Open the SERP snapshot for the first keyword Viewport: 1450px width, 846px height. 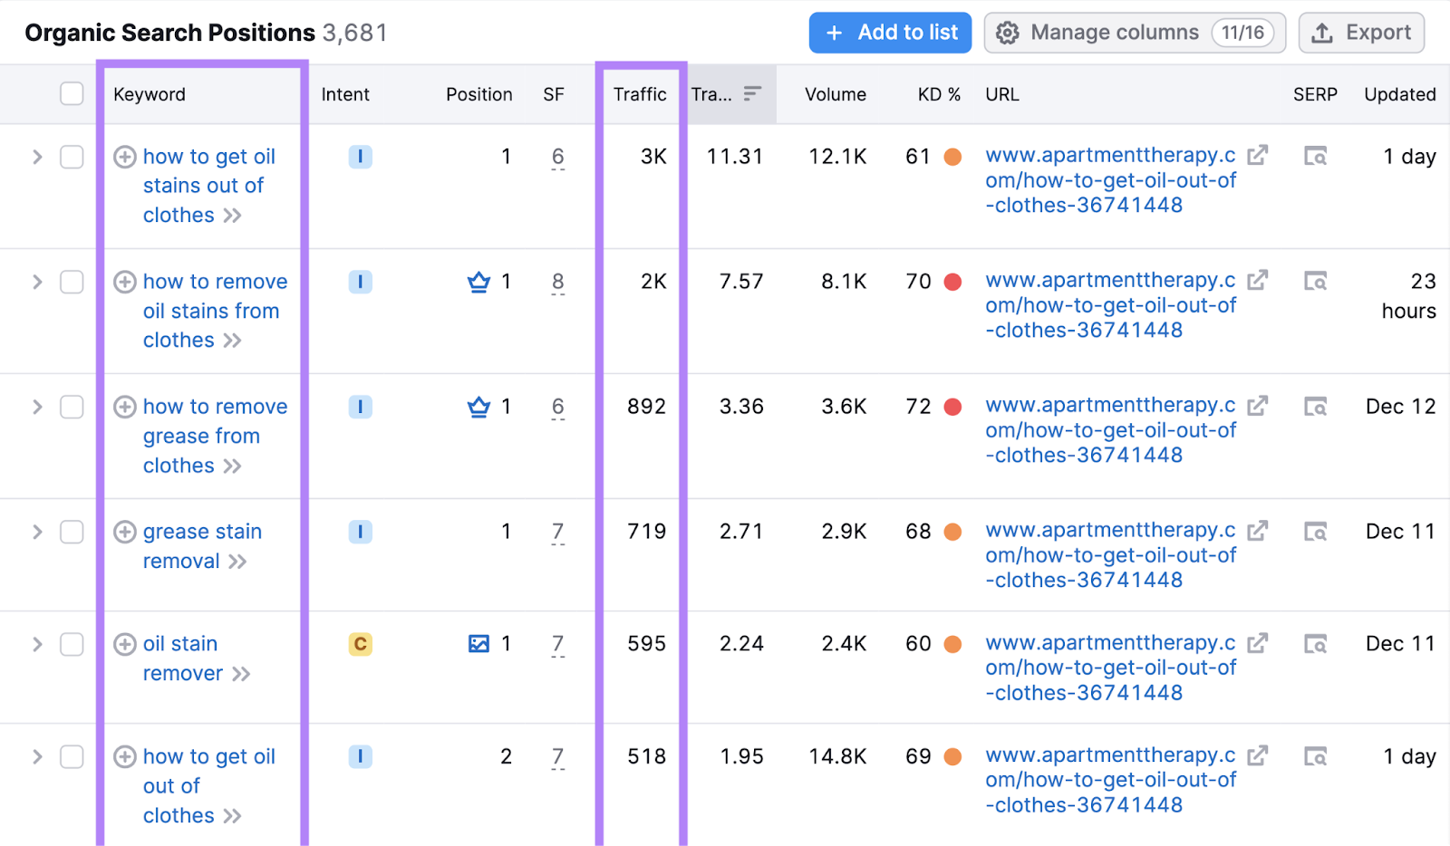tap(1316, 156)
